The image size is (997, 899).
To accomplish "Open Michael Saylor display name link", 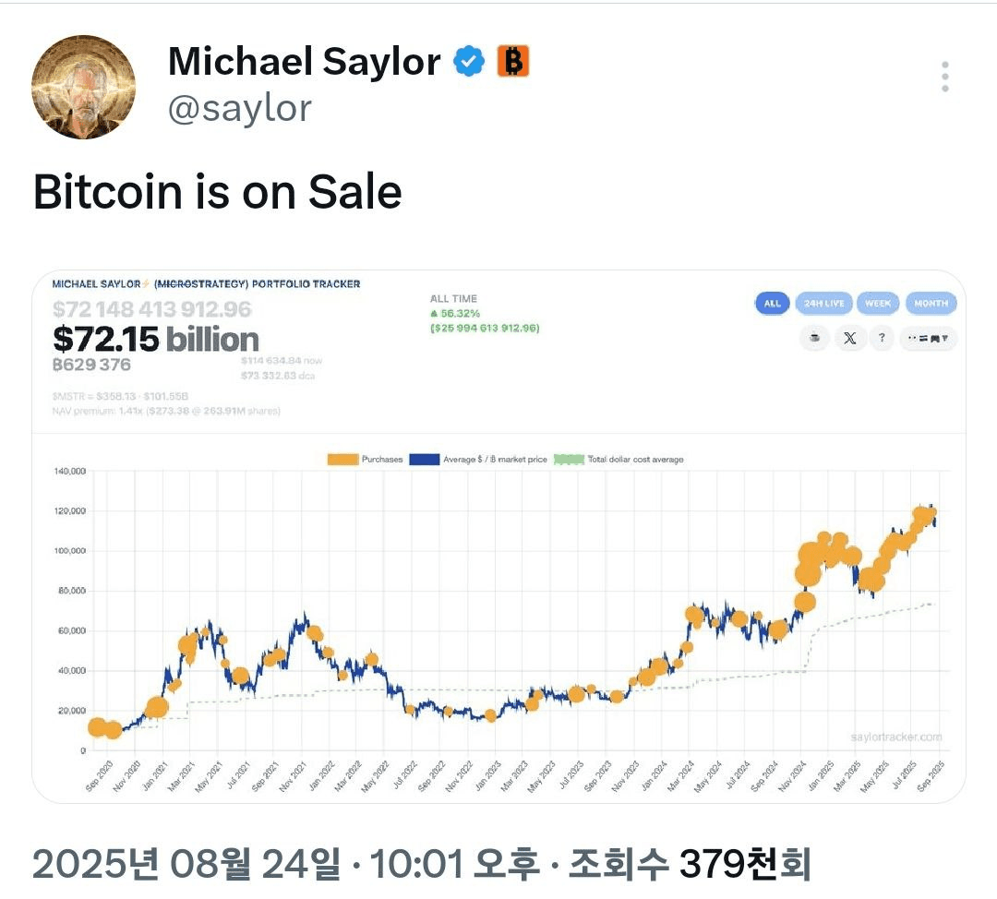I will click(x=304, y=62).
